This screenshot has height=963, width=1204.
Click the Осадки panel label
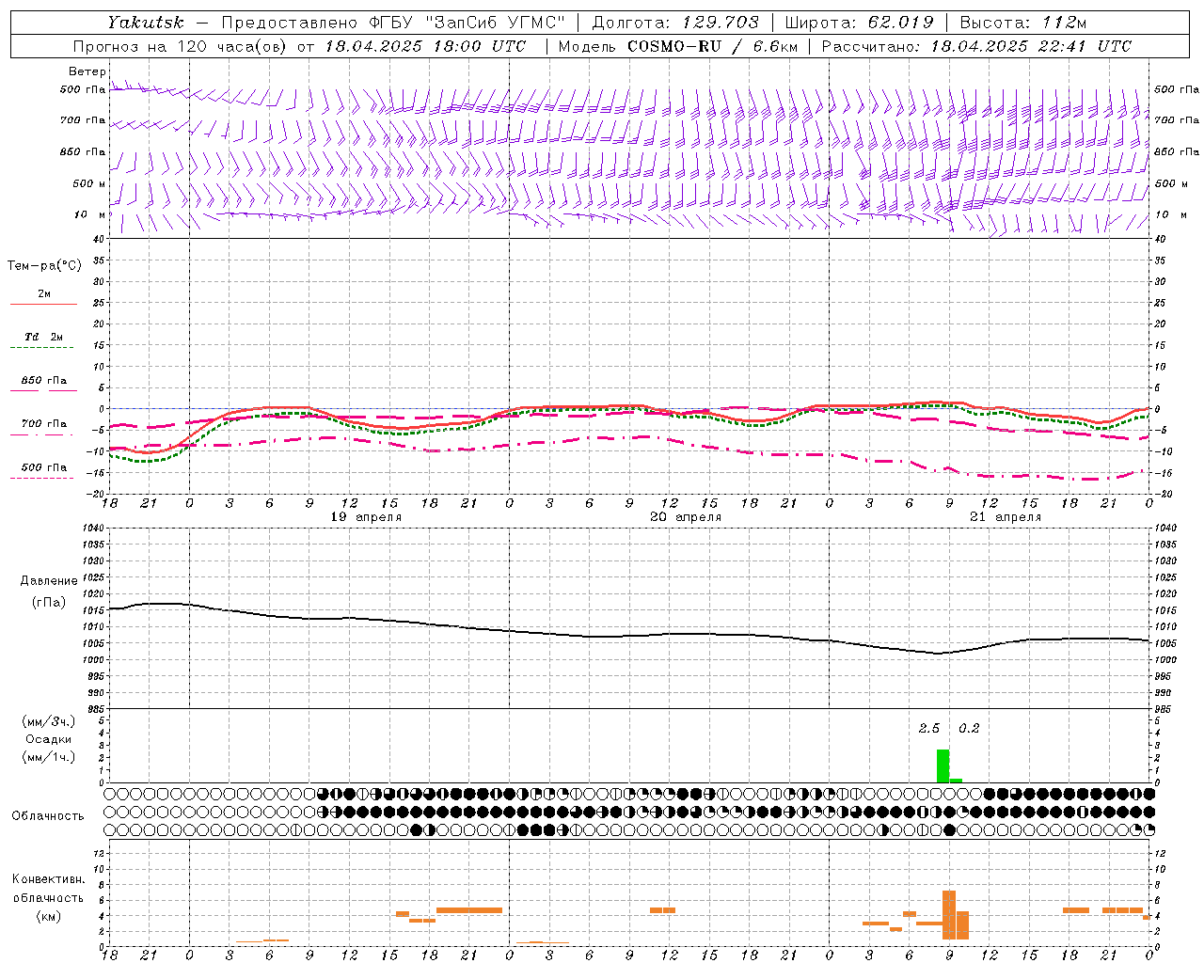(x=49, y=739)
